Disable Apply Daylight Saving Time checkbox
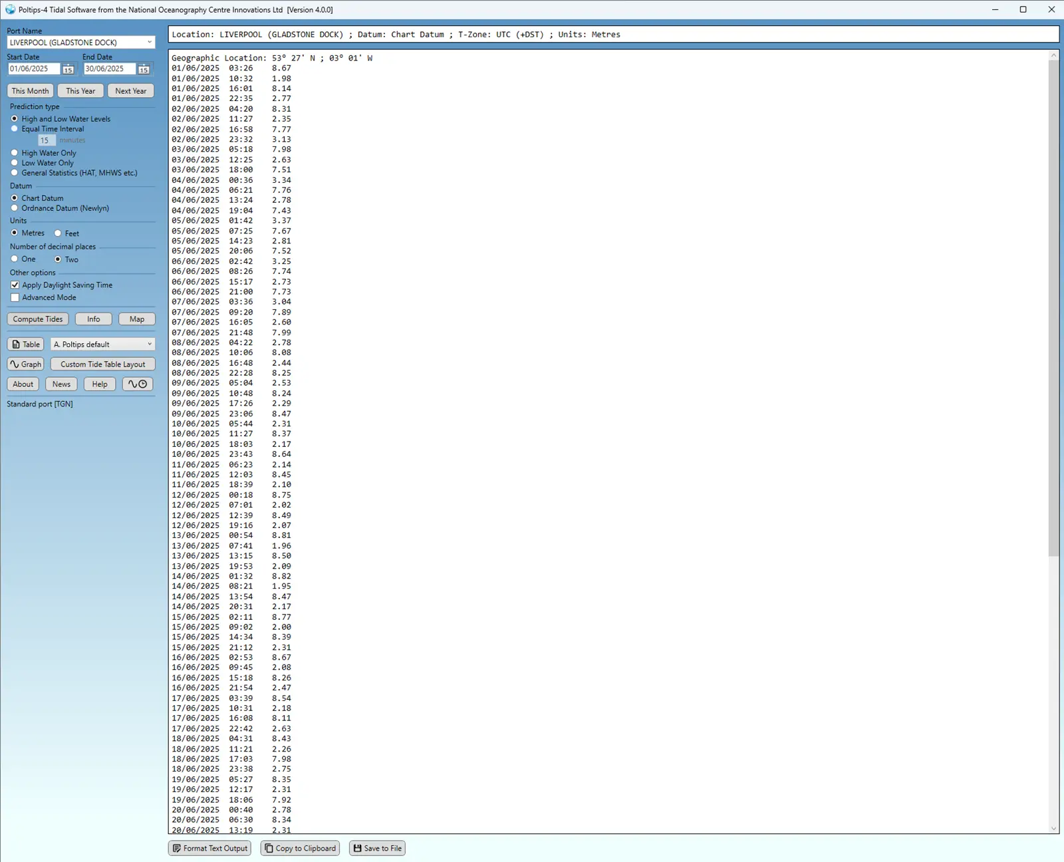 click(x=15, y=285)
